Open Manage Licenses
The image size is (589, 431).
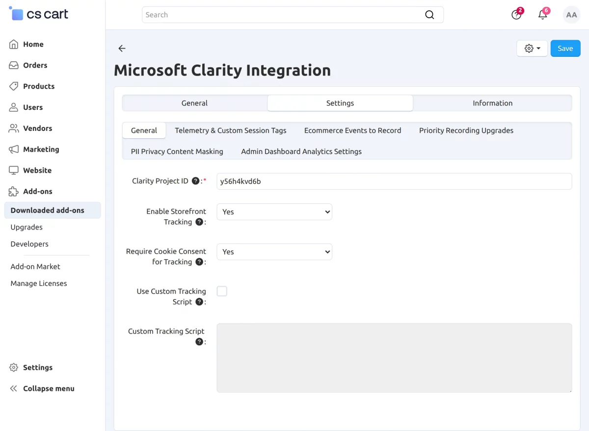tap(39, 283)
